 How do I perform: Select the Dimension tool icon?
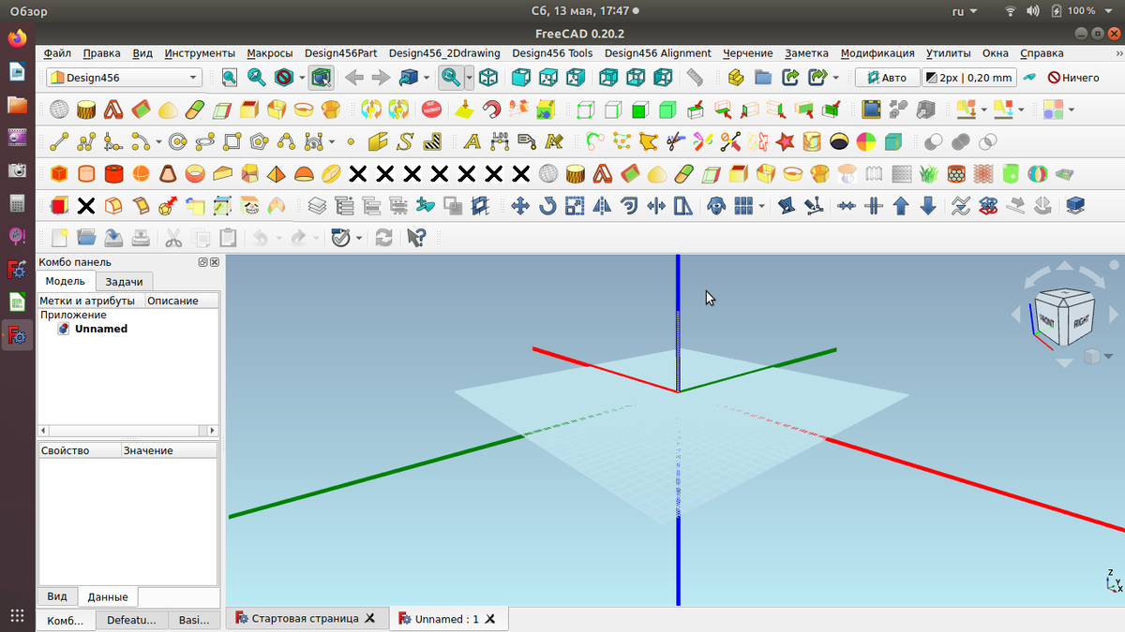(500, 142)
